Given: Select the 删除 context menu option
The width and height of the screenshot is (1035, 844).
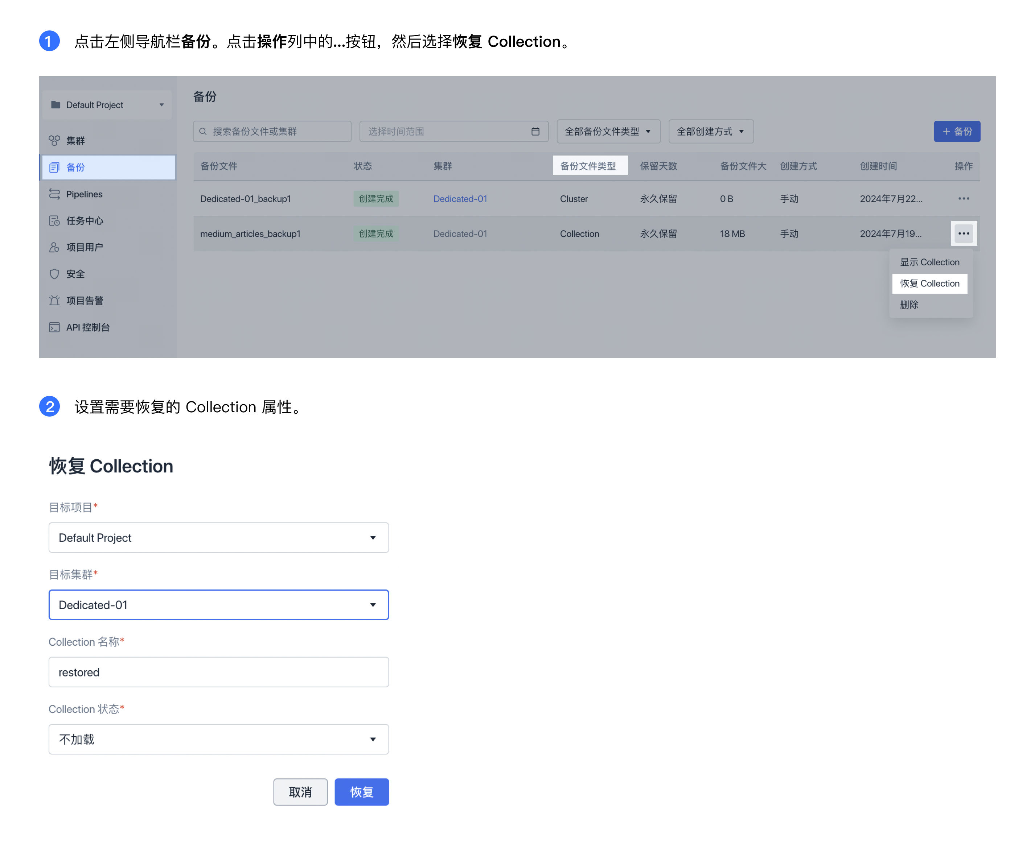Looking at the screenshot, I should pyautogui.click(x=909, y=303).
